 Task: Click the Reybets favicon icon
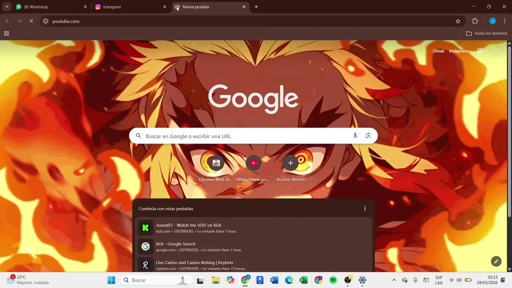pyautogui.click(x=146, y=265)
